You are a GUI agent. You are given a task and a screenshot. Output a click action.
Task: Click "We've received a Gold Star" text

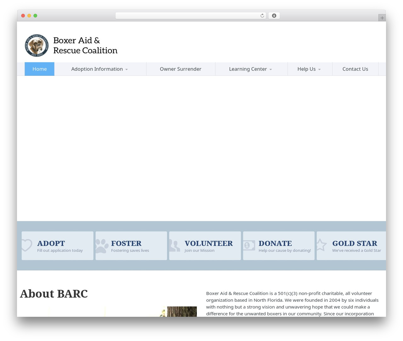(356, 250)
